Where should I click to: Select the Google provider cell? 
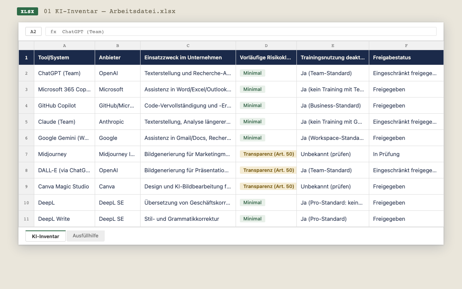(117, 138)
